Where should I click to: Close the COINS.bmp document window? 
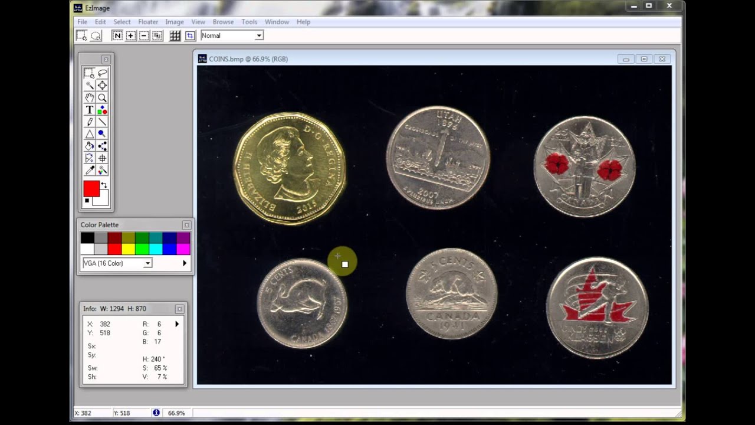[x=662, y=59]
